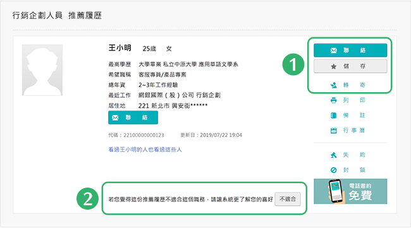Click the 儲存 star button
Viewport: 411px width, 228px height.
pos(350,66)
